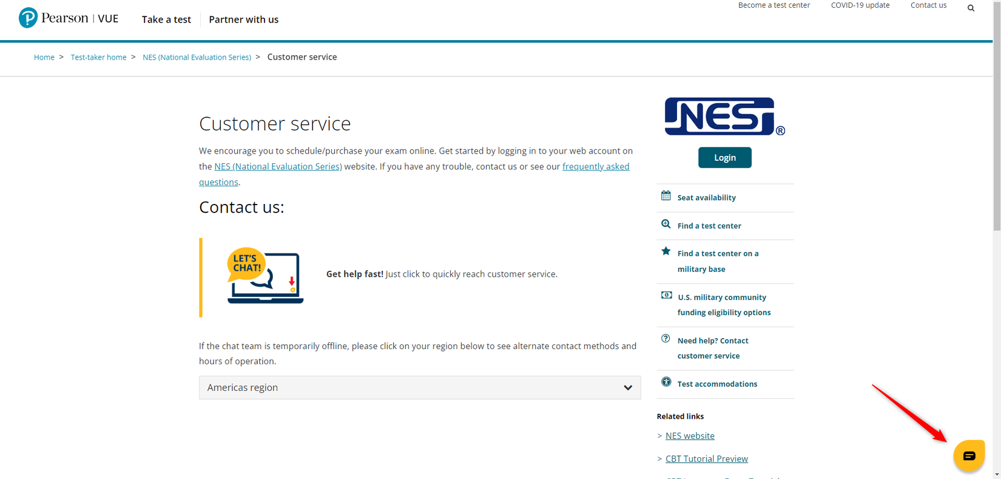Click the Contact us: heading

point(241,207)
